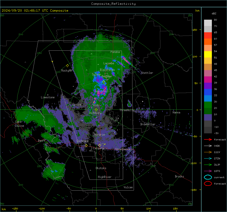Click the Okotoks city label

101,168
